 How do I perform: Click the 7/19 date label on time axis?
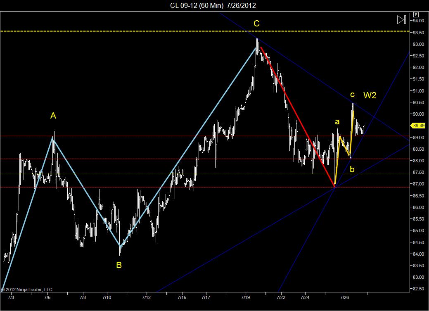coord(245,297)
